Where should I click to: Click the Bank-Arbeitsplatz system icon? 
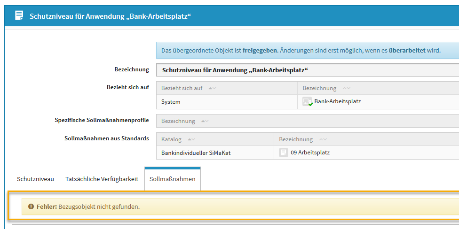tap(308, 102)
